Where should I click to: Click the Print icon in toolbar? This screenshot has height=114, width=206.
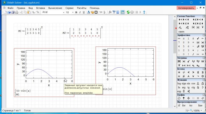(x=17, y=12)
